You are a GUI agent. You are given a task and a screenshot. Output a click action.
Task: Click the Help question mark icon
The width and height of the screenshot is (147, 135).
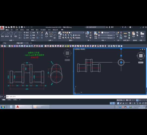(x=130, y=27)
